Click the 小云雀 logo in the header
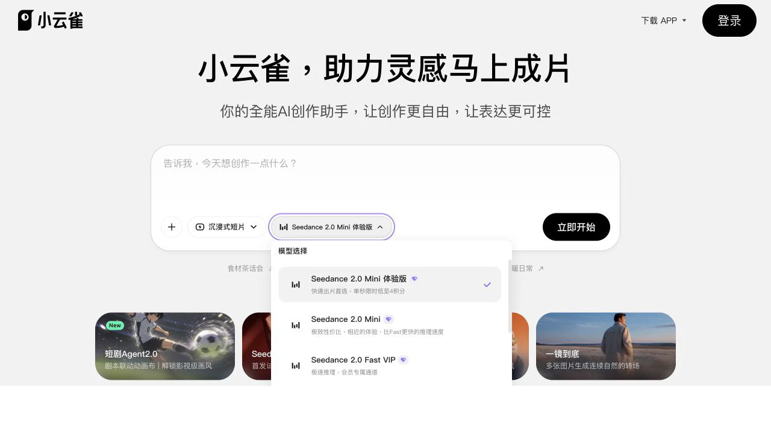The image size is (771, 434). point(51,20)
